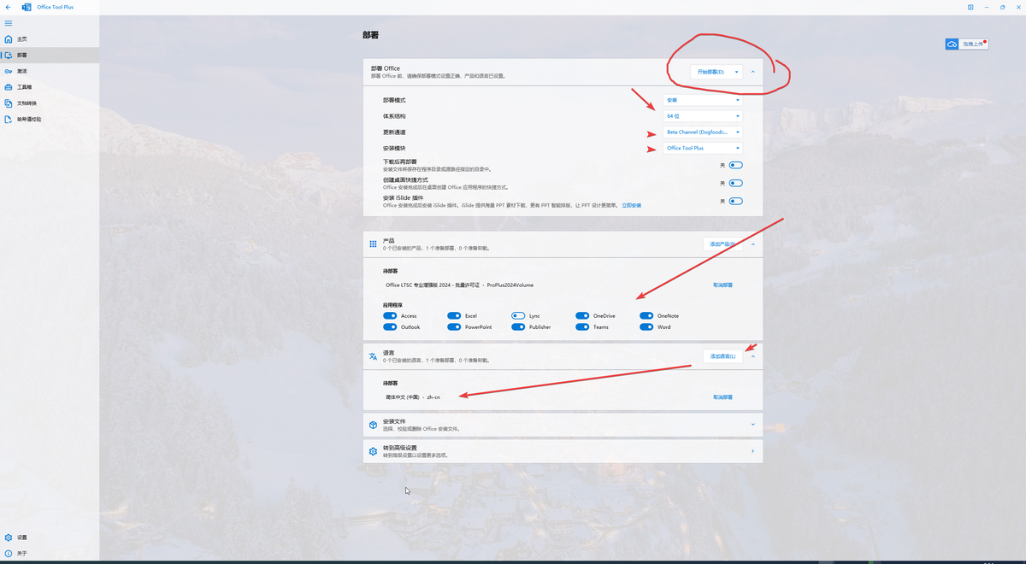The width and height of the screenshot is (1026, 564).
Task: Open 激活 page from sidebar
Action: (x=50, y=71)
